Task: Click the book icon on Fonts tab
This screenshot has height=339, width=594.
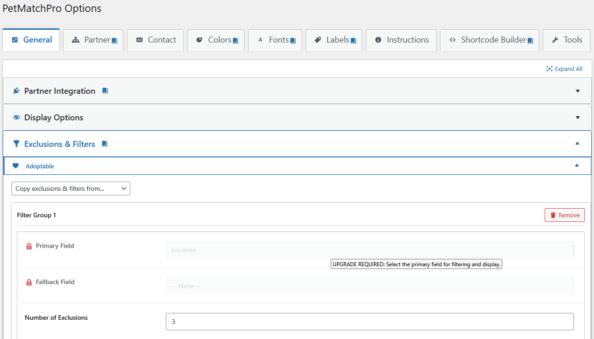Action: [x=293, y=41]
